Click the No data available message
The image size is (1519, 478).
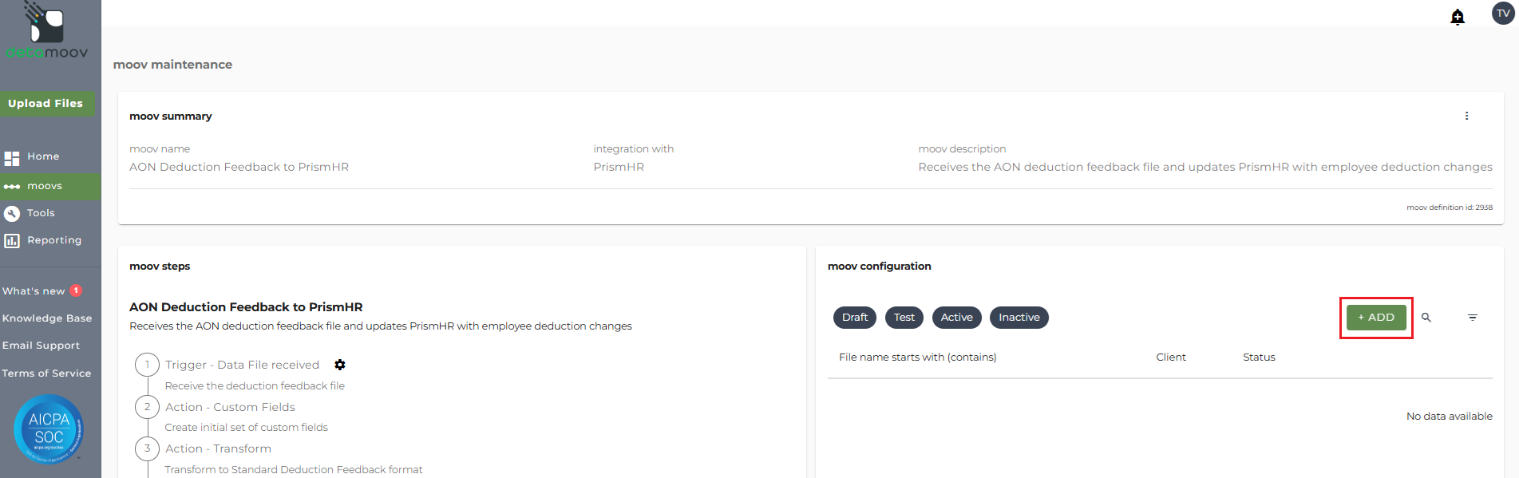tap(1449, 417)
